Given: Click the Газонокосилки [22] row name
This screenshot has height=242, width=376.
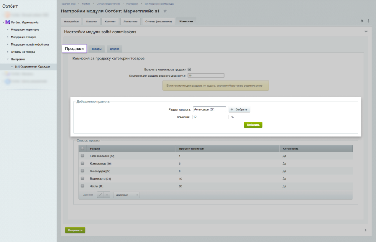Looking at the screenshot, I should pos(102,156).
